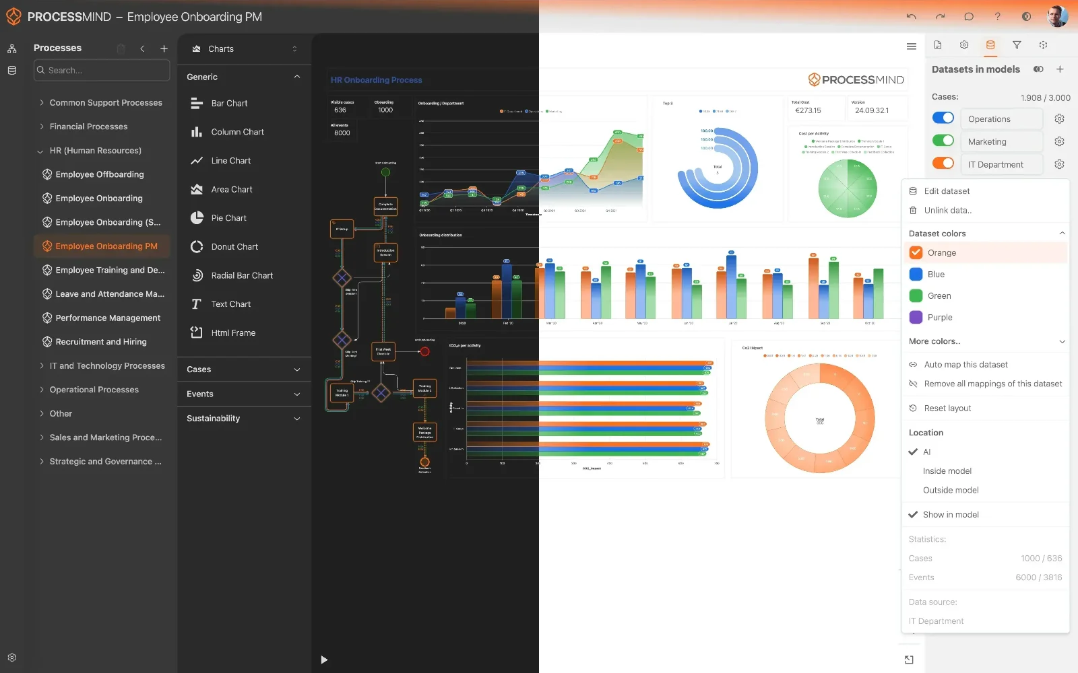Open Performance Management process
Viewport: 1078px width, 673px height.
[x=108, y=318]
